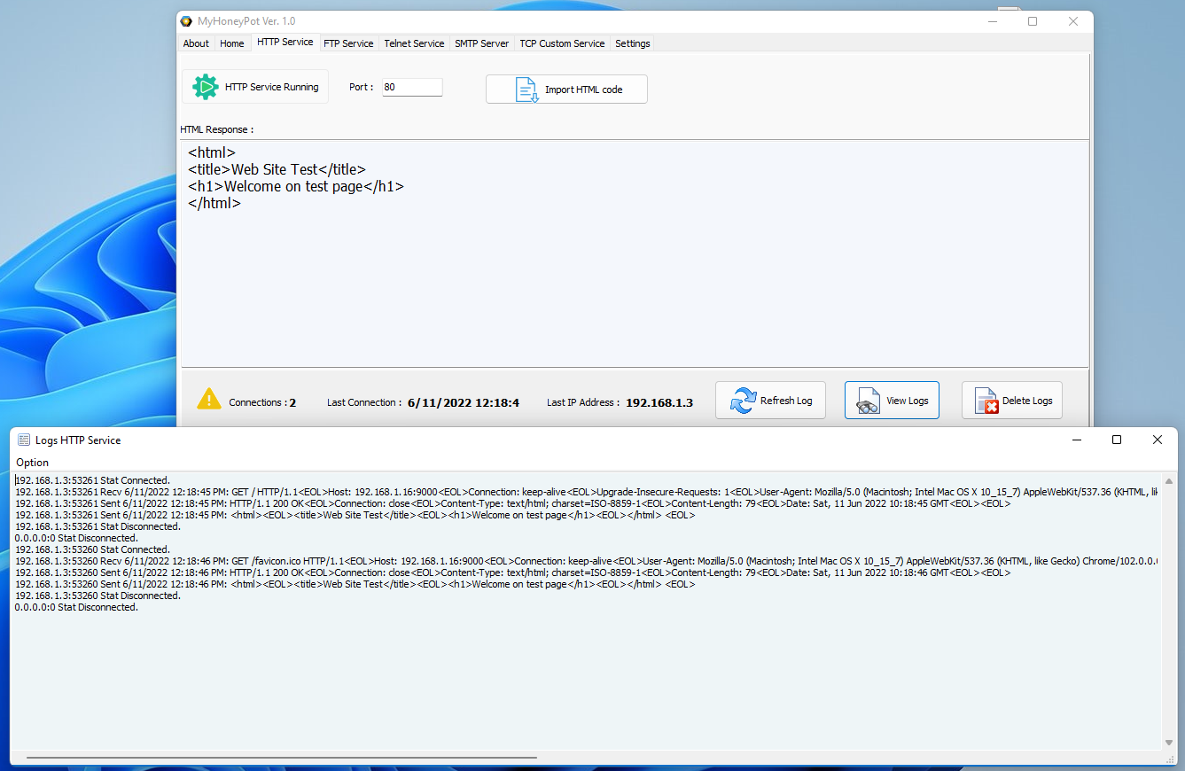Open the About tab
This screenshot has width=1185, height=771.
click(x=196, y=43)
